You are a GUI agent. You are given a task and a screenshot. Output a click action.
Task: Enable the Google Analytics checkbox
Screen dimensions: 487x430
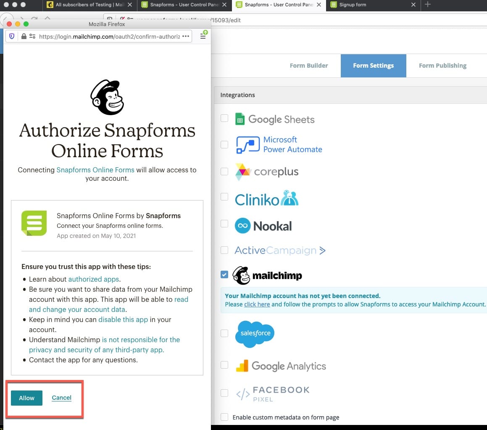click(x=224, y=365)
